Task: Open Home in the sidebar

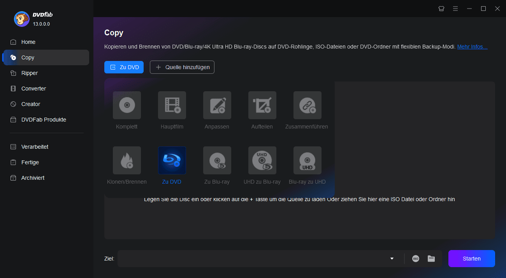Action: [46, 42]
